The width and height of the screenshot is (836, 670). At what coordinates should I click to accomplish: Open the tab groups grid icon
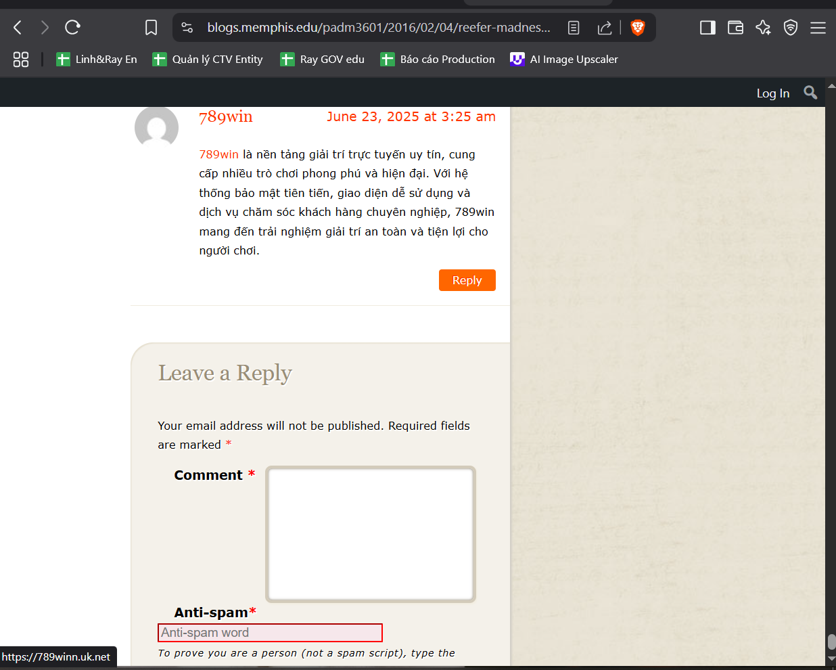pos(21,60)
